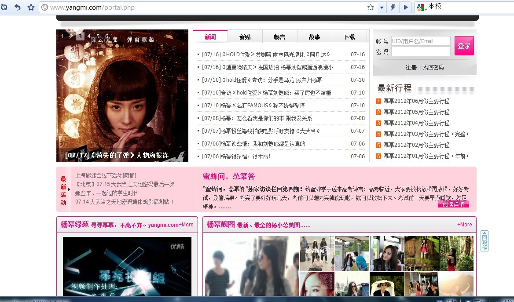Image resolution: width=514 pixels, height=302 pixels.
Task: Select slideshow indicator number 1
Action: click(x=62, y=37)
